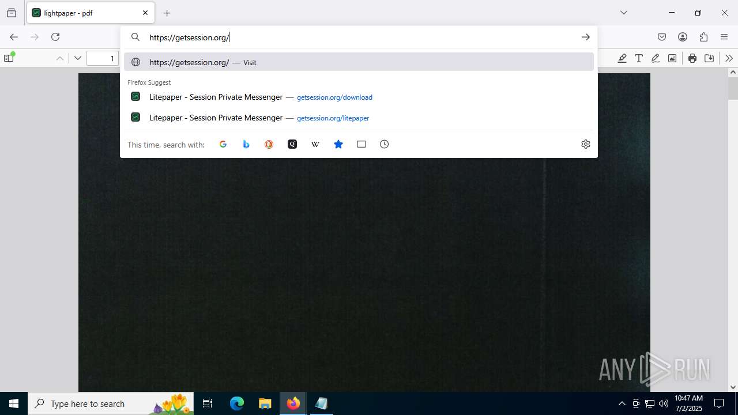Viewport: 738px width, 415px height.
Task: Close the lightpaper - pdf tab
Action: tap(145, 13)
